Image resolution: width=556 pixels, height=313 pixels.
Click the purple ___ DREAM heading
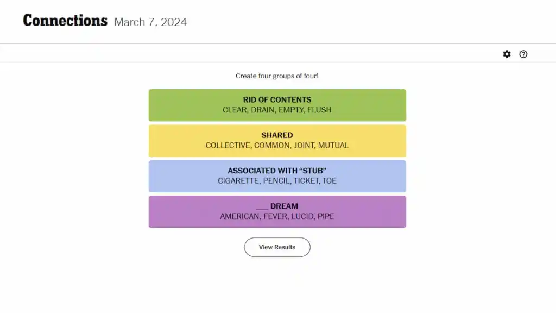point(277,206)
